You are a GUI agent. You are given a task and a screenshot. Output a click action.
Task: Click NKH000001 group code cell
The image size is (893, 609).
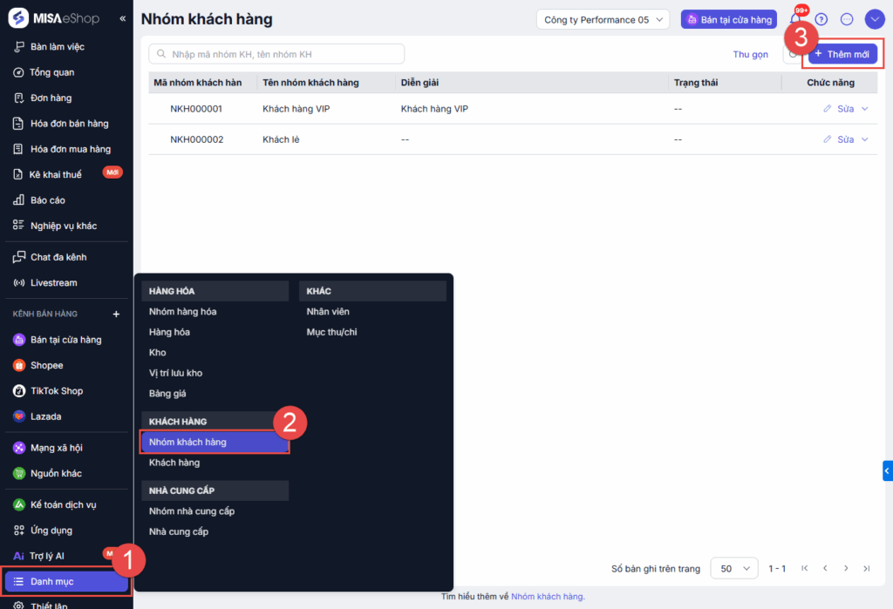point(196,109)
